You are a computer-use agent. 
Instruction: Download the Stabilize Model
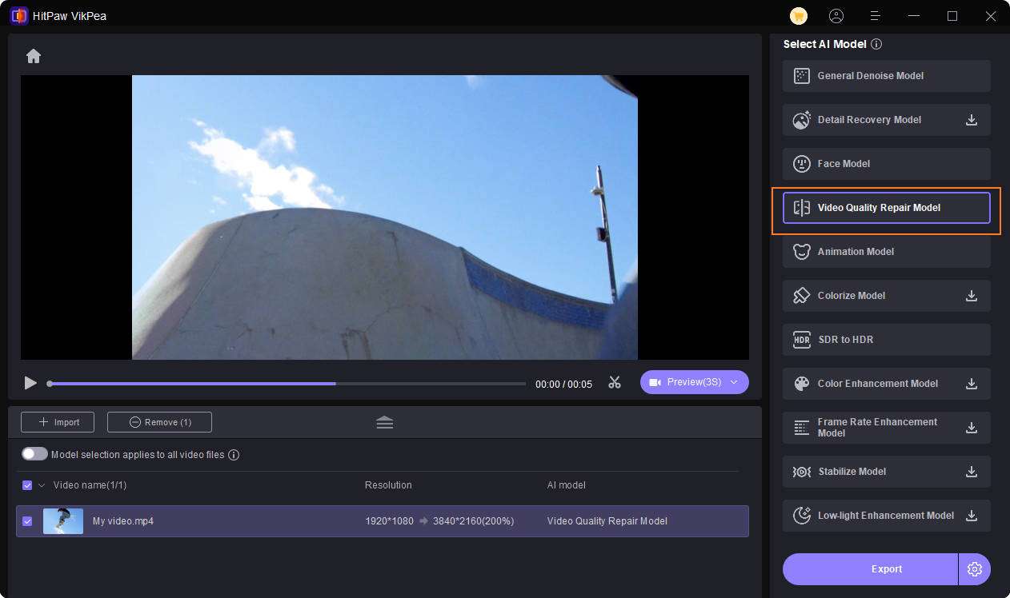pos(972,472)
